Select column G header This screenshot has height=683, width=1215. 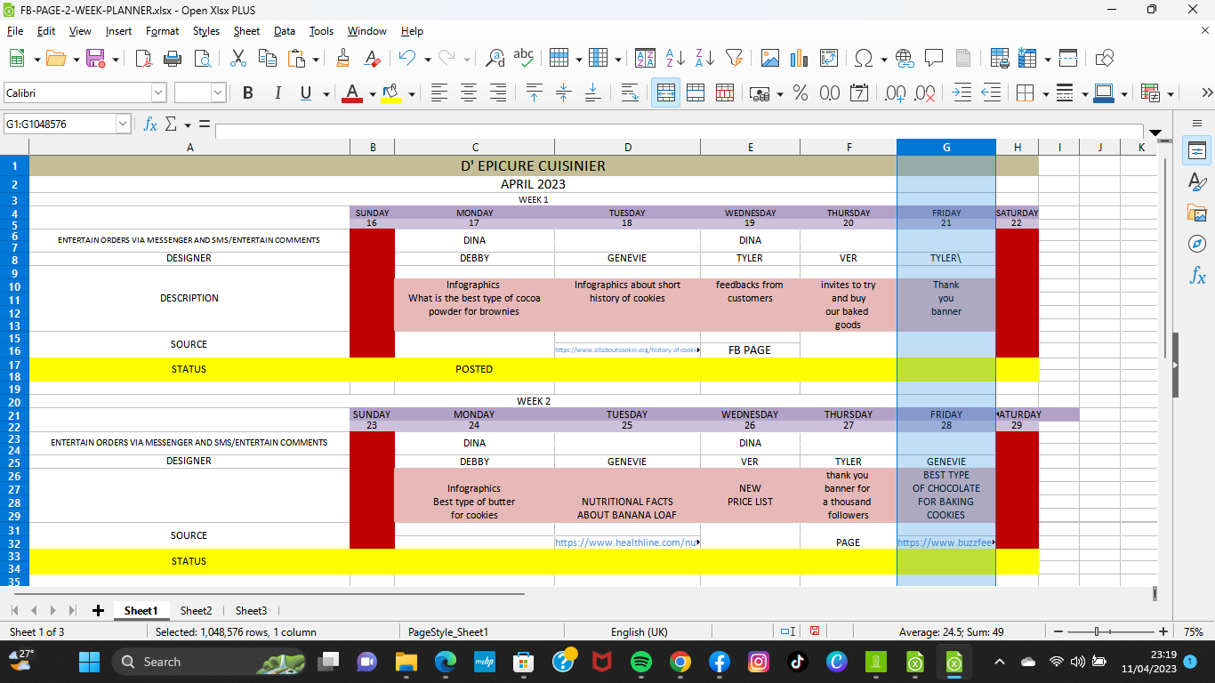coord(945,148)
